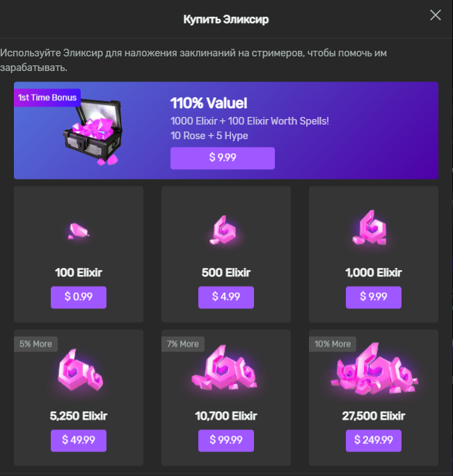The image size is (453, 476).
Task: Click the 7% More badge
Action: (x=183, y=344)
